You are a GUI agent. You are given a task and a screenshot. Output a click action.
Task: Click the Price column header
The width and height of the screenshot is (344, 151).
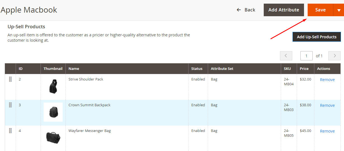click(x=305, y=69)
